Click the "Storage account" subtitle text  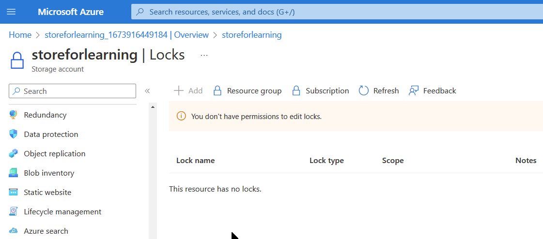click(58, 69)
